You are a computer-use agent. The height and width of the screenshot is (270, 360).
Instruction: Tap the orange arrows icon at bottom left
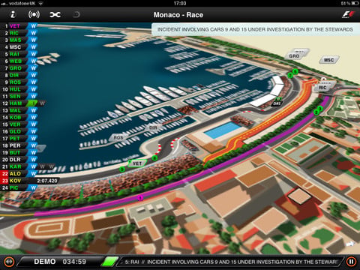(x=9, y=262)
